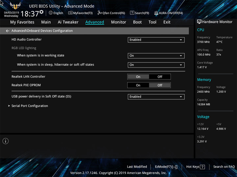Click the +12V reading 12.164 V

pyautogui.click(x=202, y=129)
